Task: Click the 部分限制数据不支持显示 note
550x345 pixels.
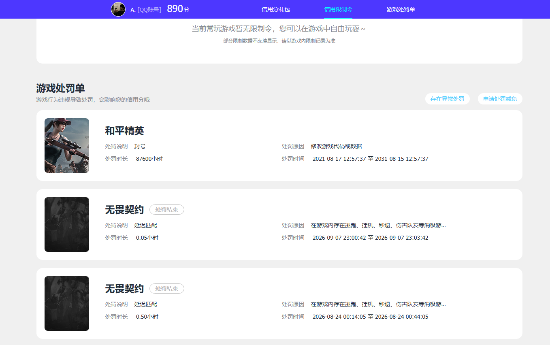Action: (x=279, y=41)
